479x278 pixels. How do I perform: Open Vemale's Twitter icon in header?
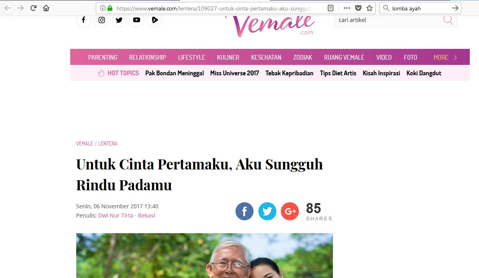119,20
